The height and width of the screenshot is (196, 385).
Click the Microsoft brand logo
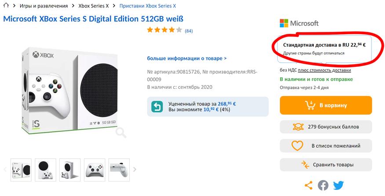(x=299, y=23)
